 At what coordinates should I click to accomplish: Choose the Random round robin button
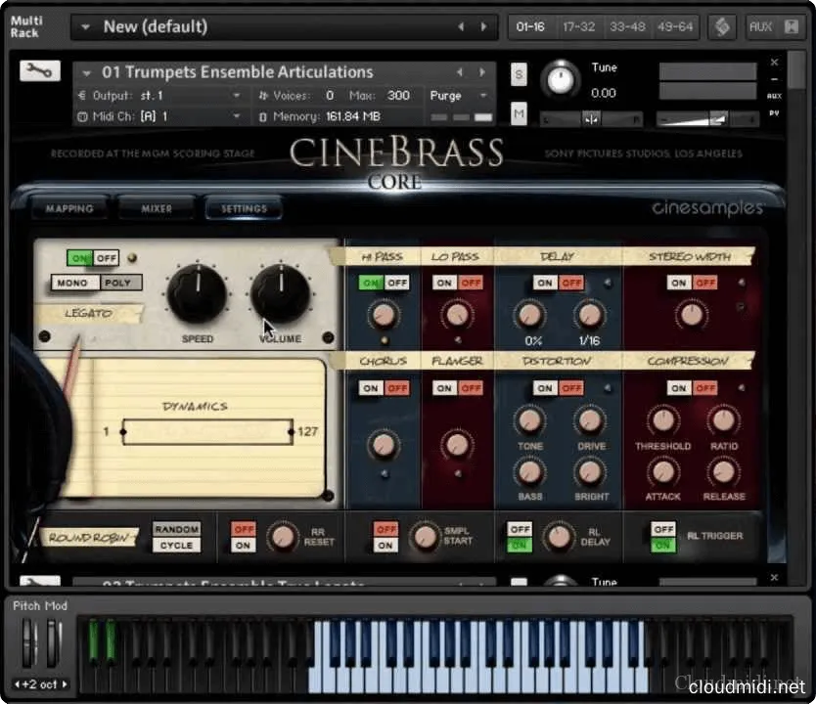coord(176,529)
